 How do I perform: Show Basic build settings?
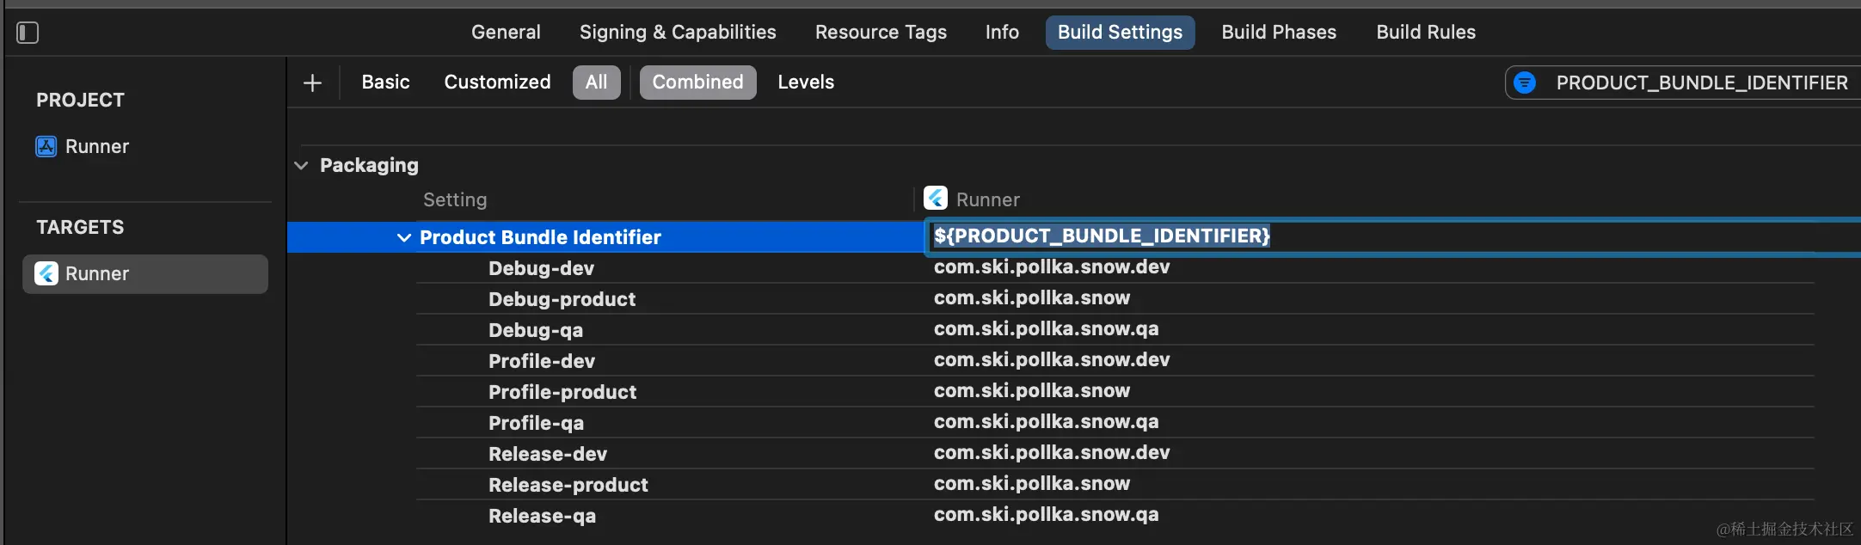tap(385, 83)
